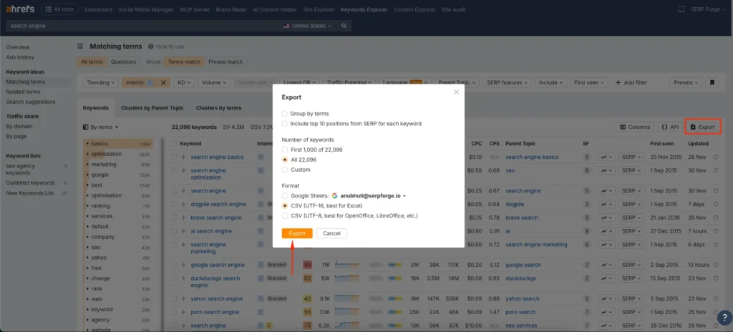Image resolution: width=733 pixels, height=332 pixels.
Task: Refresh the search engine basics row
Action: coord(715,157)
